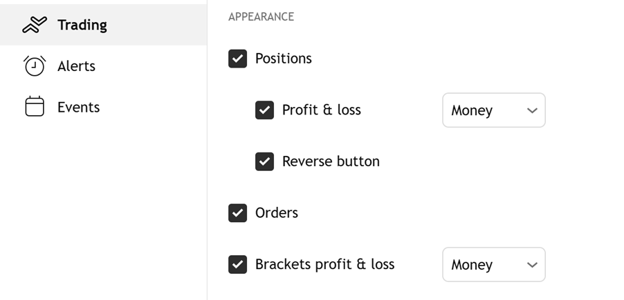Untick the Orders checkbox
624x300 pixels.
pos(237,213)
